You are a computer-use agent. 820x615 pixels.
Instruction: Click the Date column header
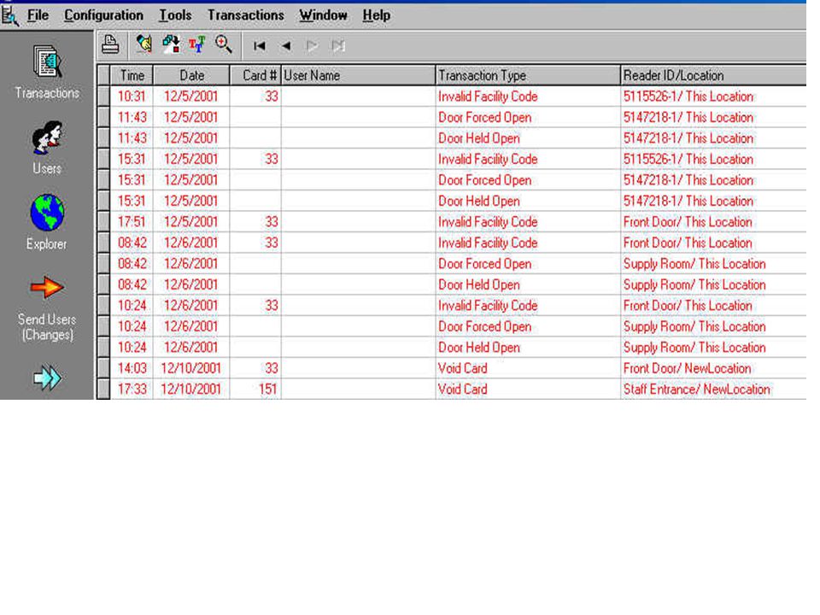click(x=191, y=75)
